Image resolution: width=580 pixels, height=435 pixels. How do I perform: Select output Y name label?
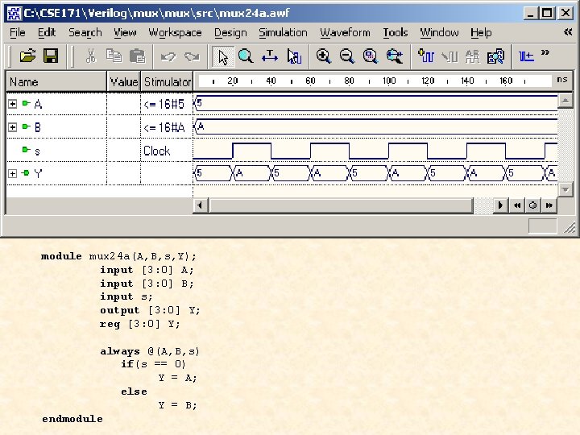[x=38, y=173]
